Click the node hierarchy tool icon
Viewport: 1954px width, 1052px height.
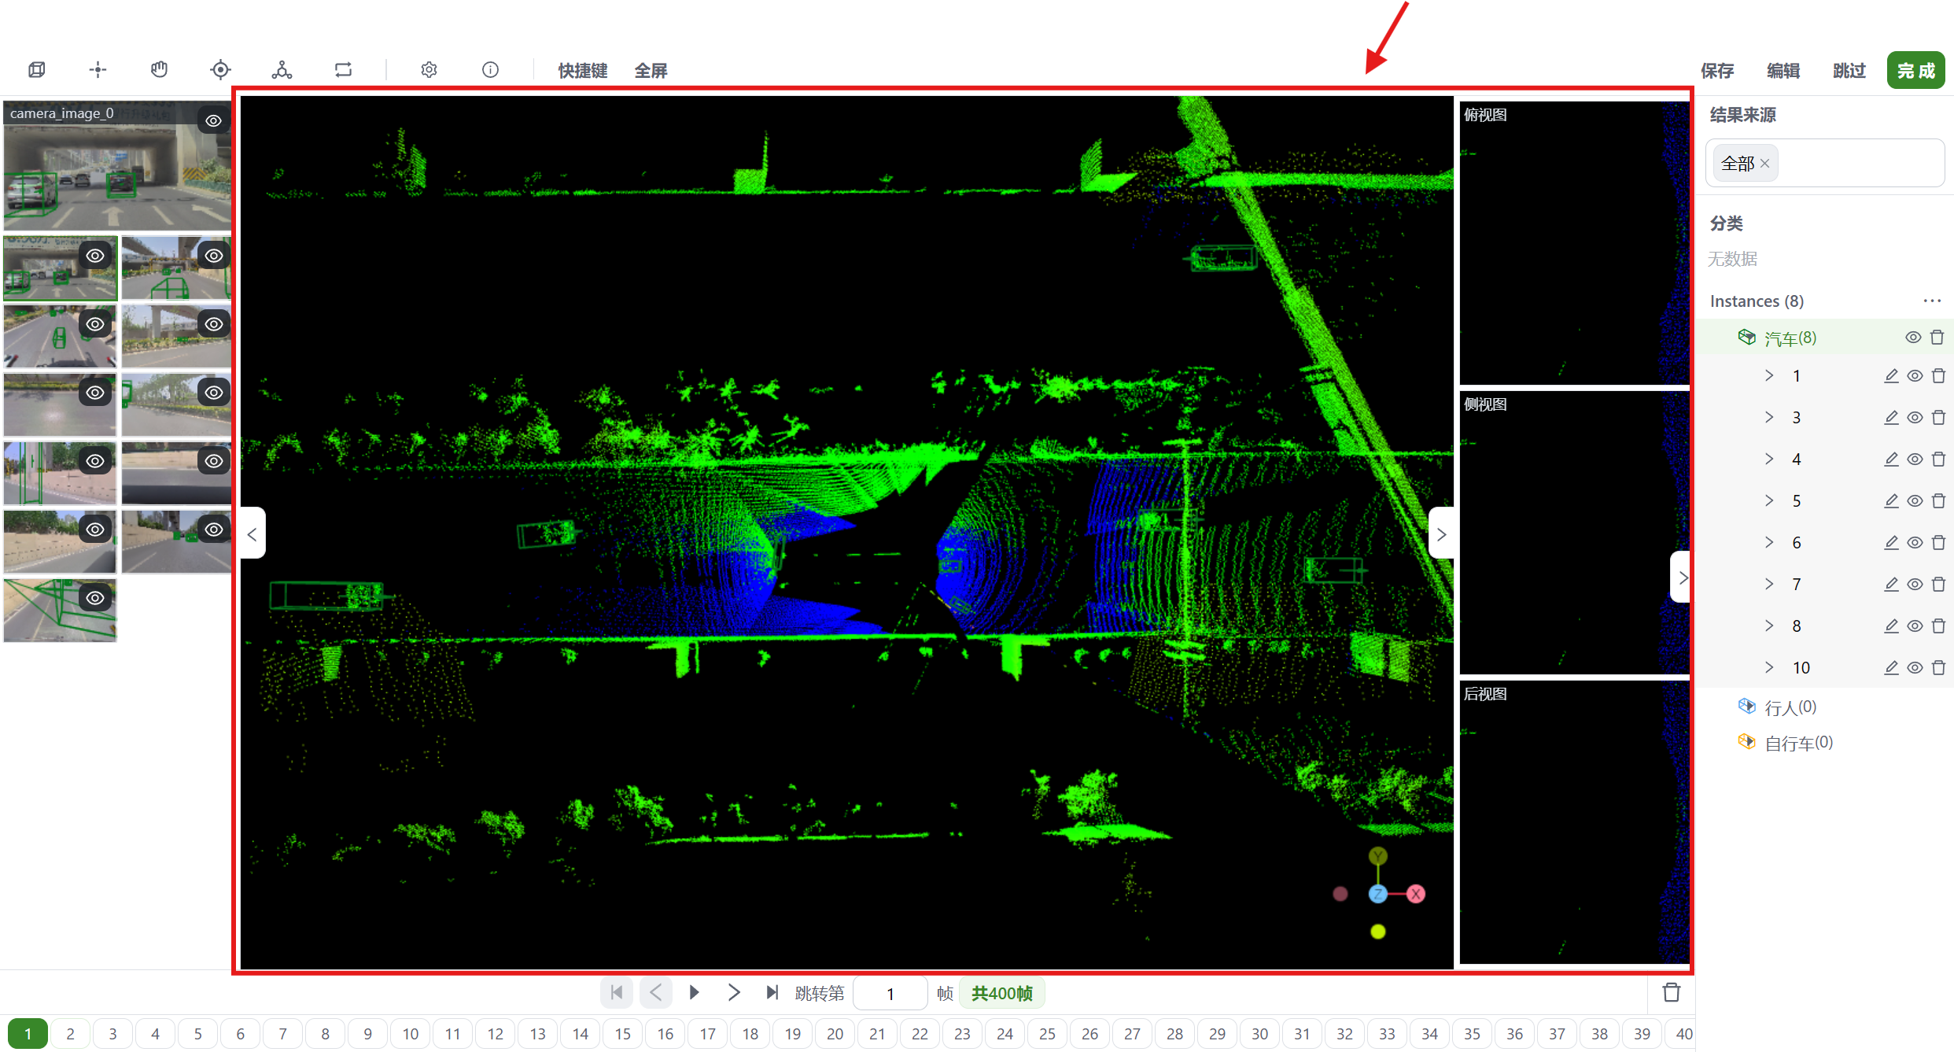(x=282, y=70)
